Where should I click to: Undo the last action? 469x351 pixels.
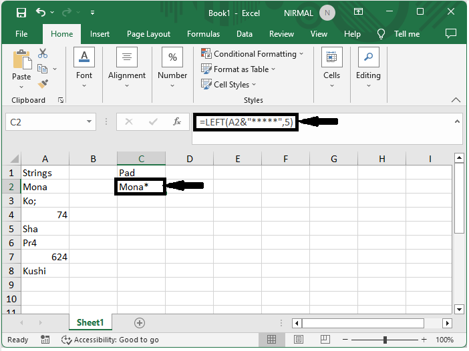41,12
